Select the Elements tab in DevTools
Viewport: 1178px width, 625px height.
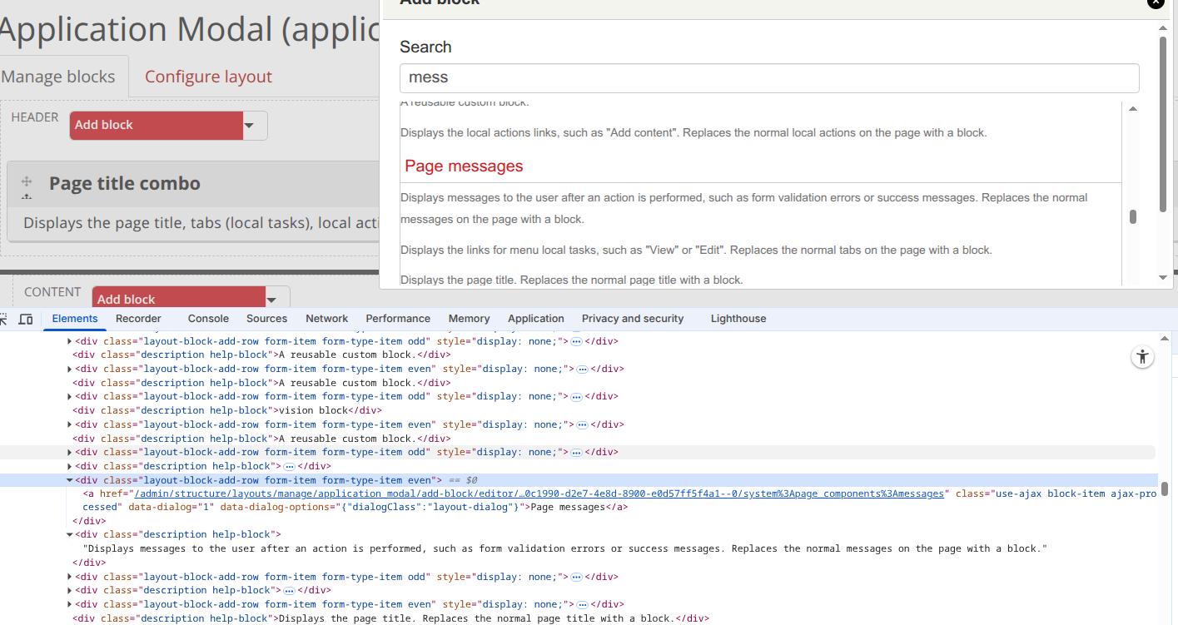click(x=75, y=319)
